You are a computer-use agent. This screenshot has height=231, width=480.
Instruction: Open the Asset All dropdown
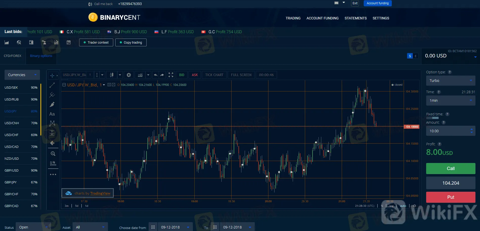tap(90, 227)
